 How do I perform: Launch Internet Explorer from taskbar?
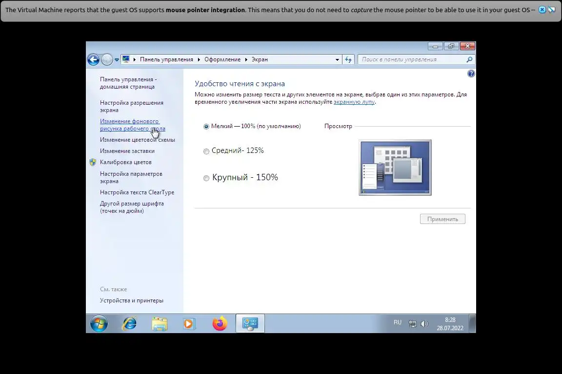coord(129,323)
